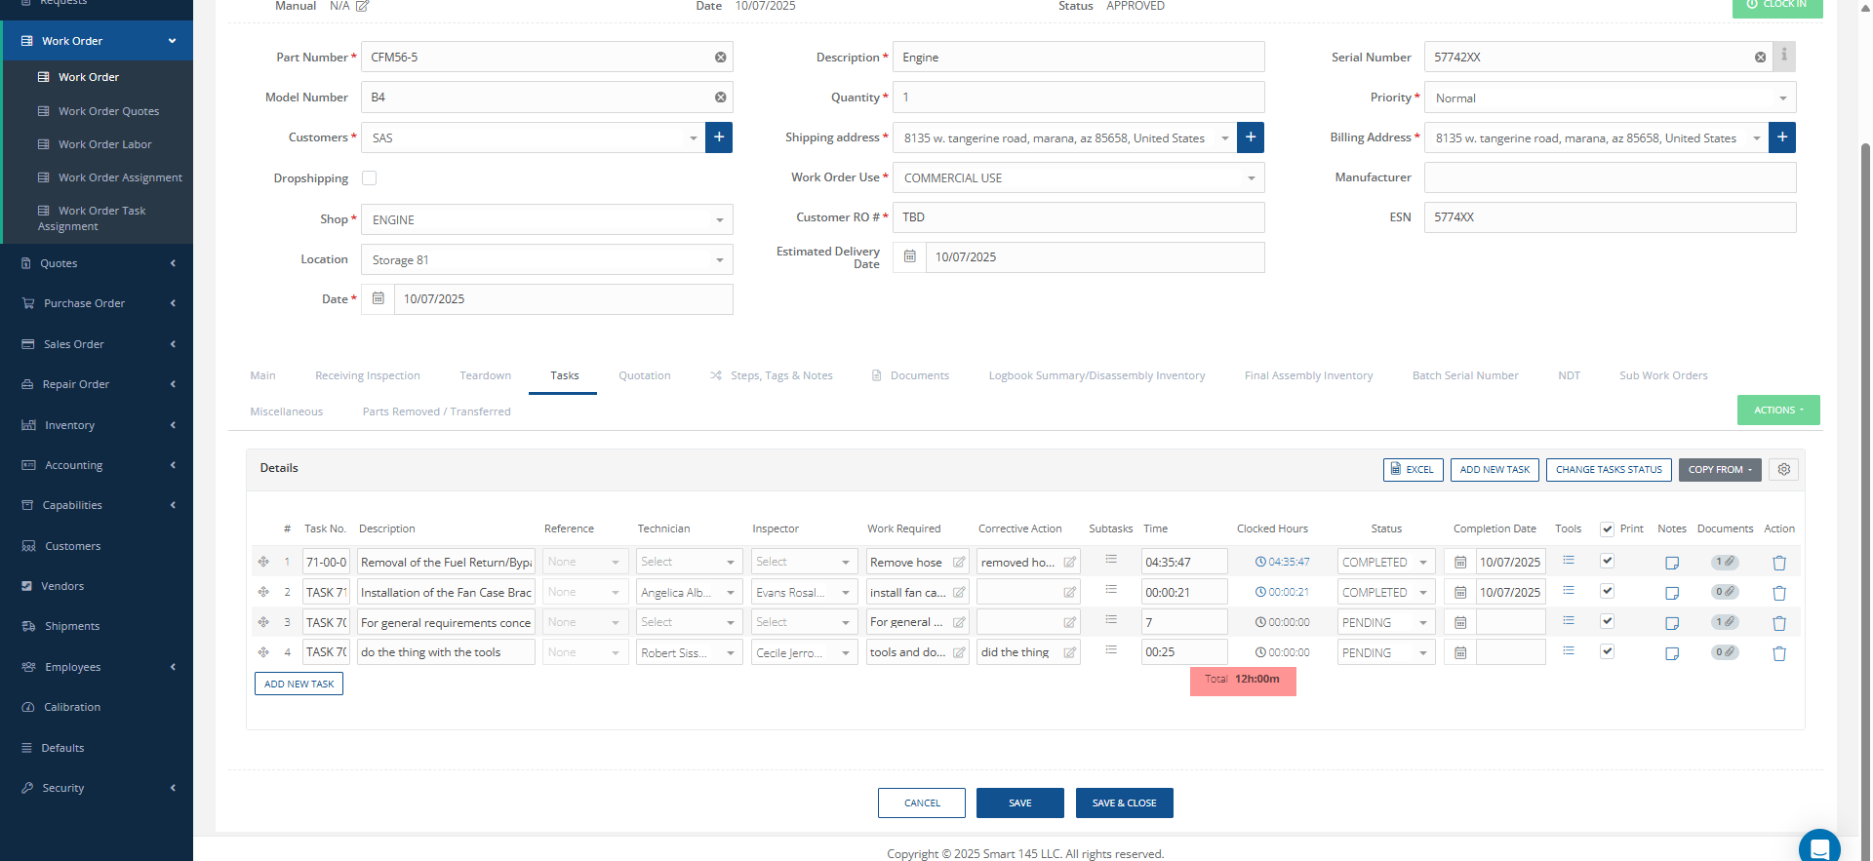Edit Work Required for task row 1
This screenshot has width=1873, height=861.
[x=959, y=563]
